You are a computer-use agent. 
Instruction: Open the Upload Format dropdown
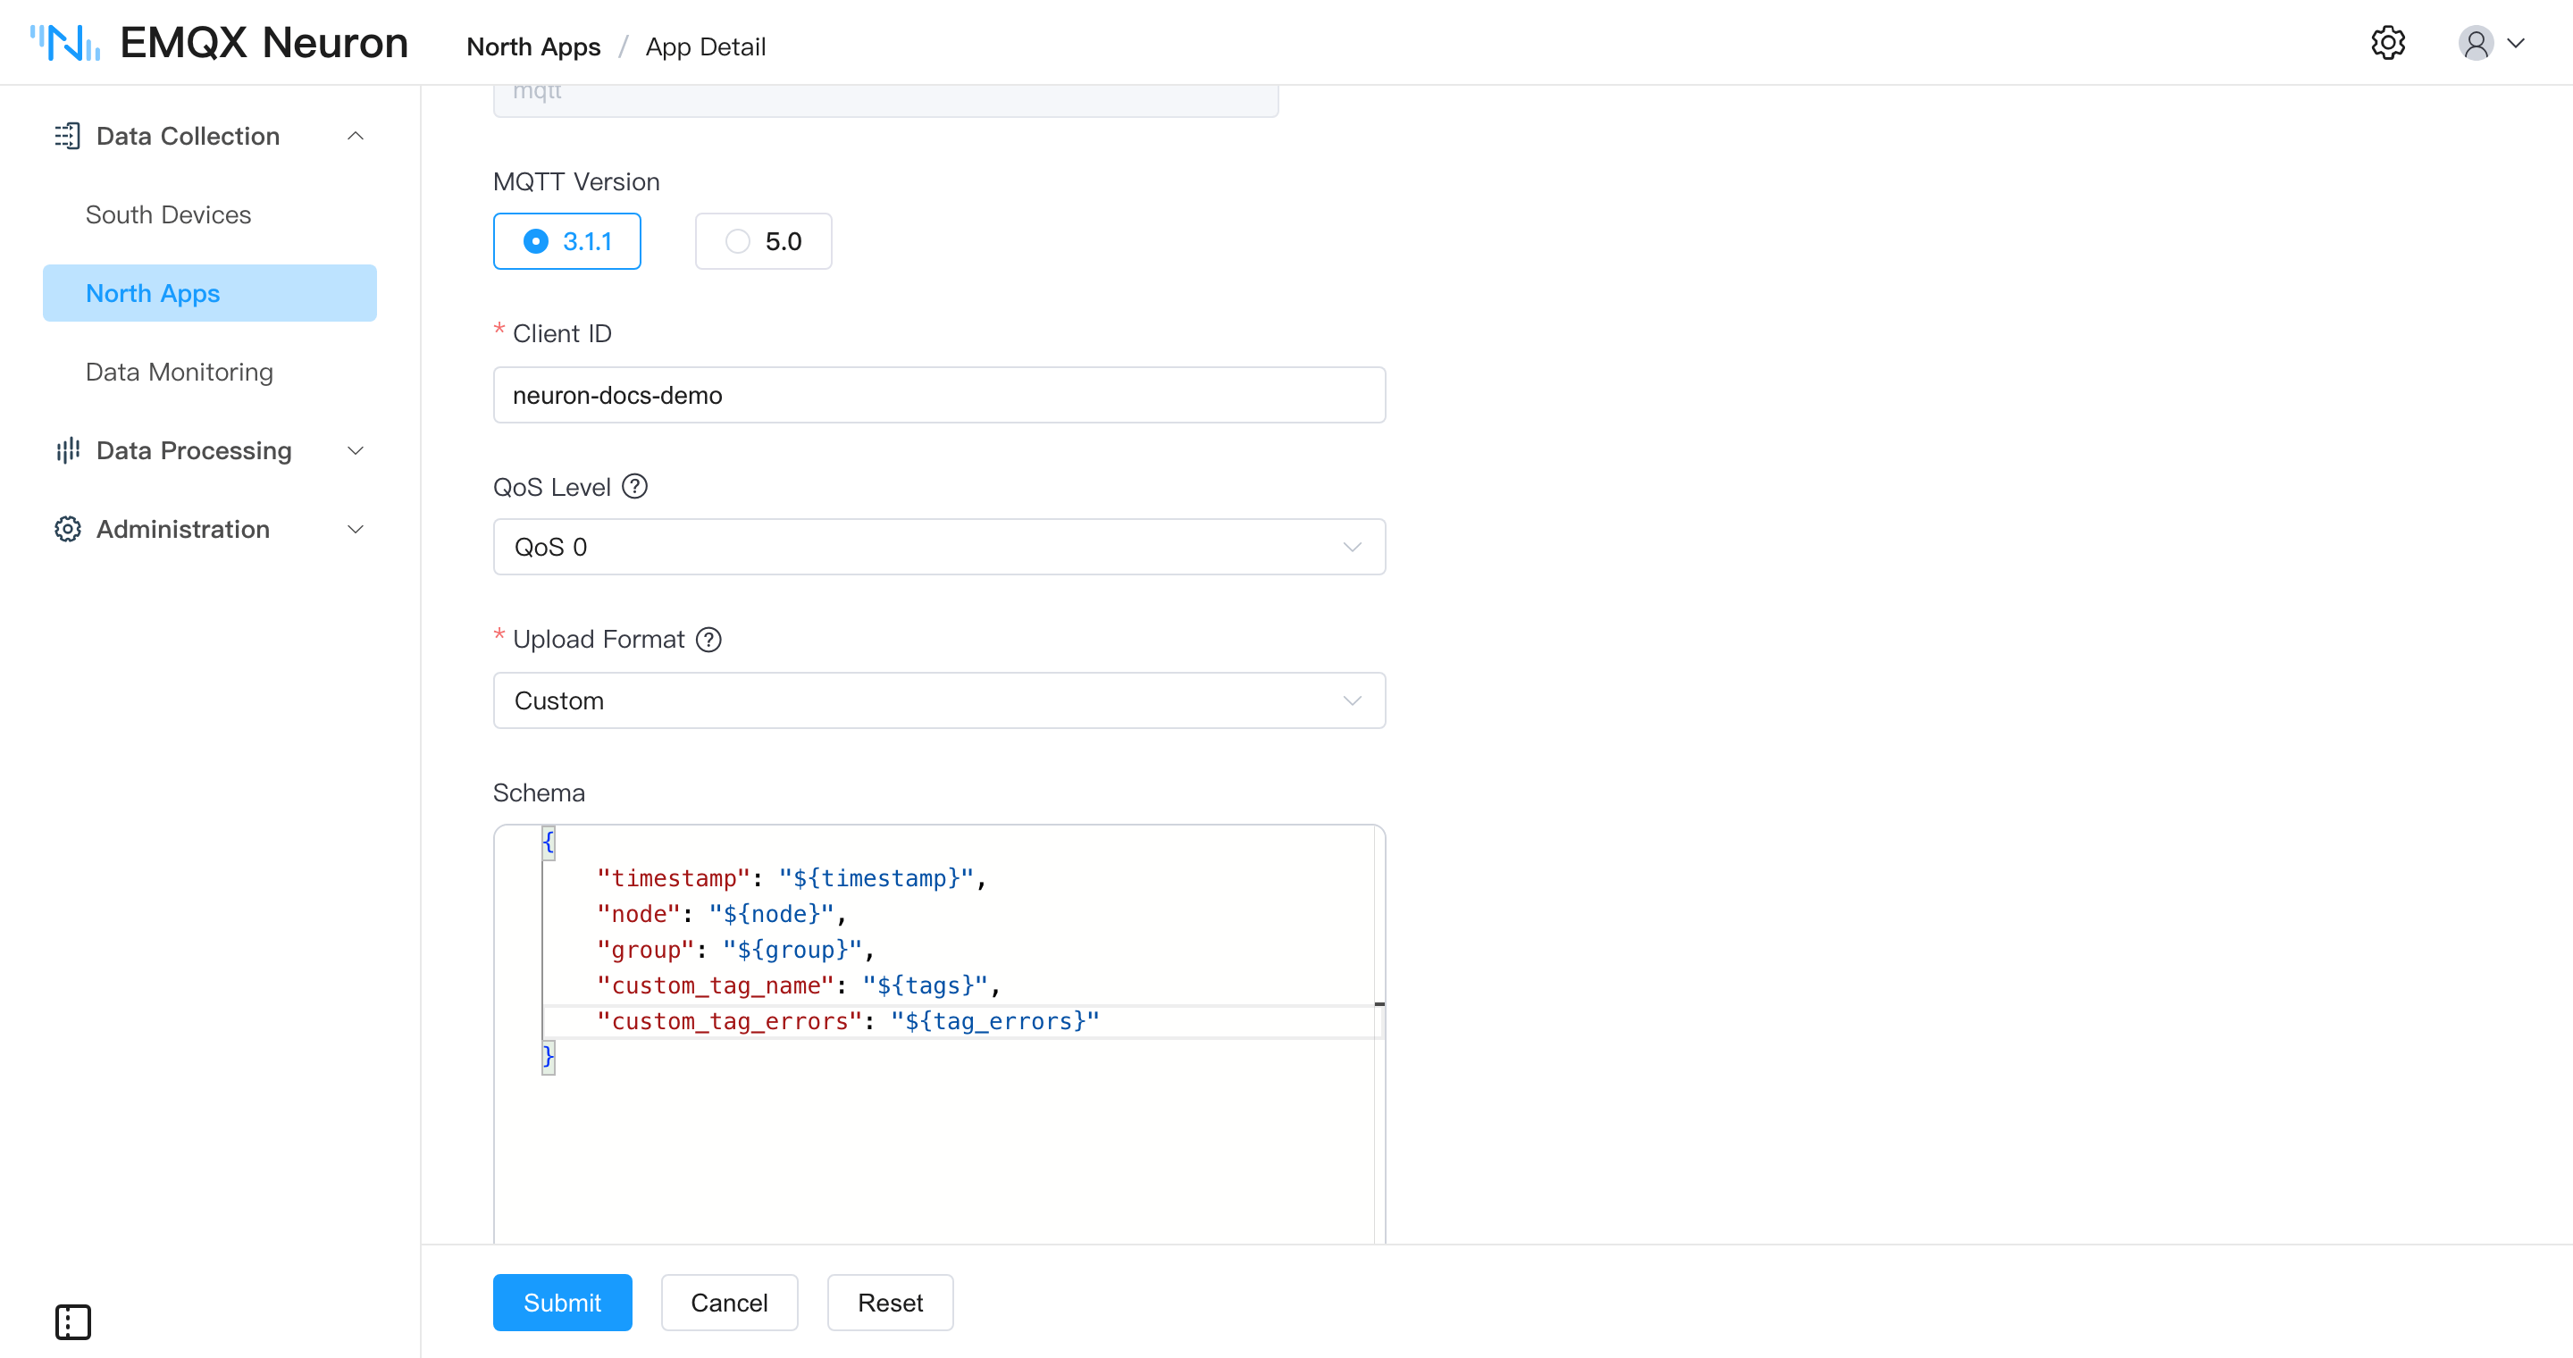coord(939,700)
